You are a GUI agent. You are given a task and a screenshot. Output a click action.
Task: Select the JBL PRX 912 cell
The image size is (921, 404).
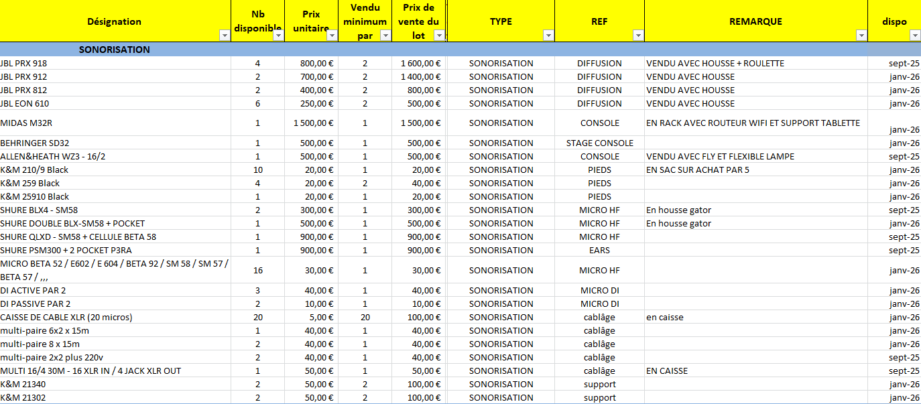115,76
